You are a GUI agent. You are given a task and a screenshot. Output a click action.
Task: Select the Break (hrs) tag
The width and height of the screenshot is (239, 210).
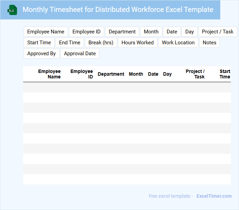tap(101, 43)
